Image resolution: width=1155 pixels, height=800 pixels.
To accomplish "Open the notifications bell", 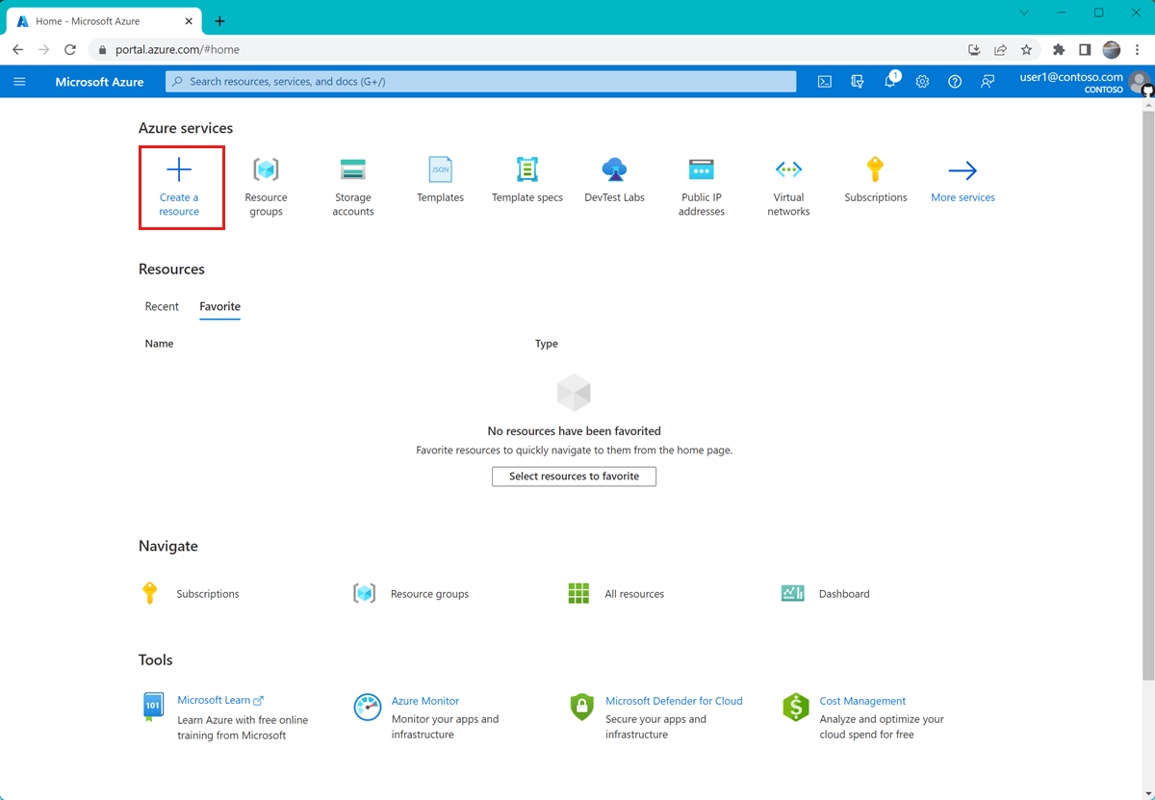I will click(x=888, y=82).
